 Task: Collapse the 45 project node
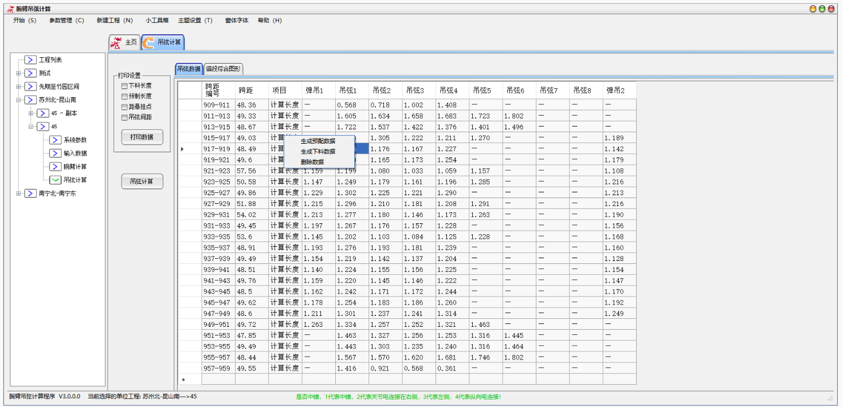pos(31,127)
